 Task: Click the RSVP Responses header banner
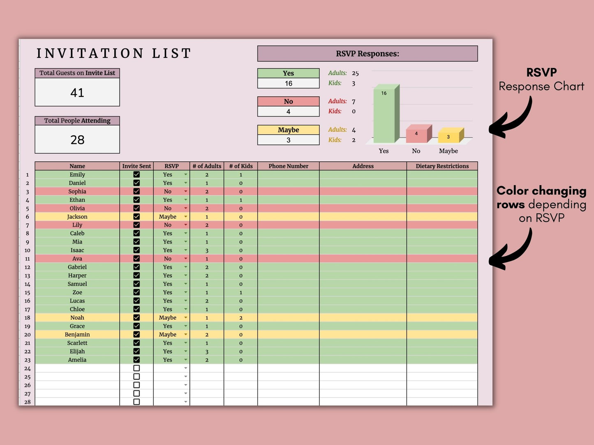point(367,54)
